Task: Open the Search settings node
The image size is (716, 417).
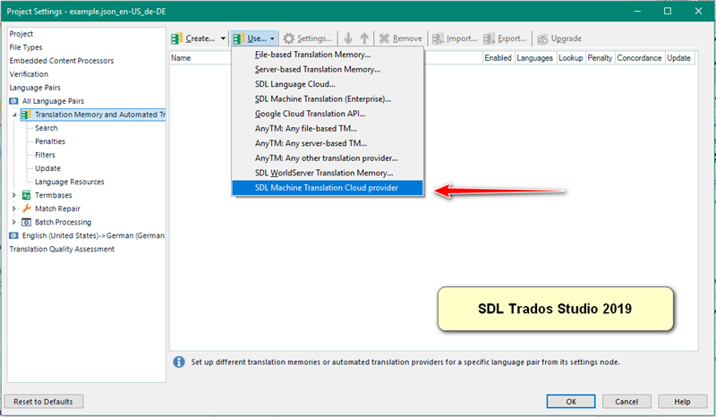Action: pyautogui.click(x=47, y=128)
